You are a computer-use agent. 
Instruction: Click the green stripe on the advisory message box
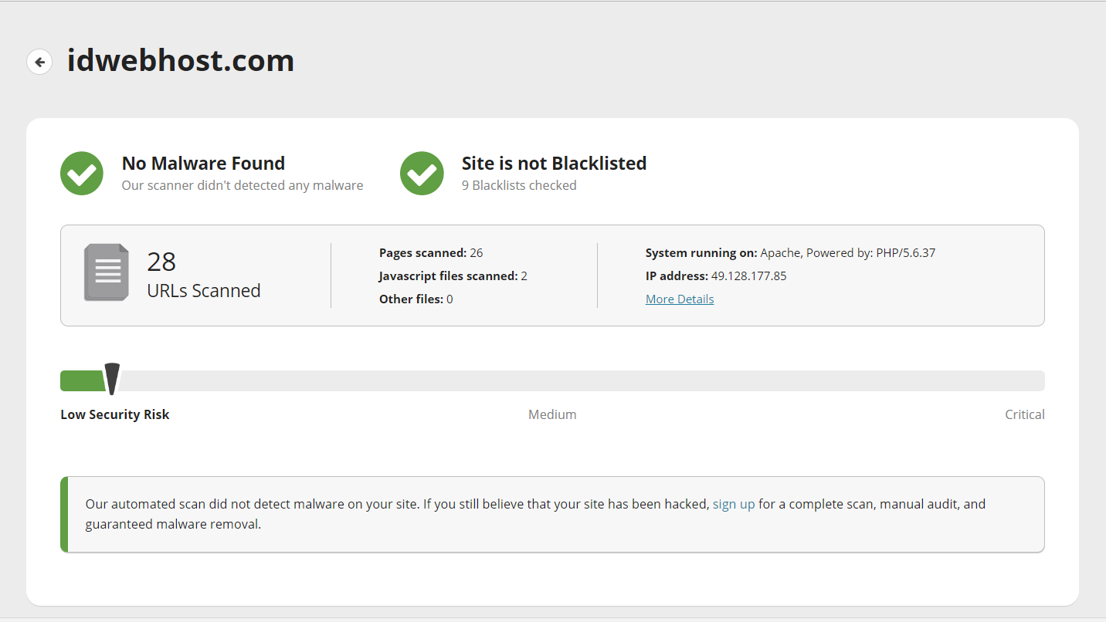(64, 514)
